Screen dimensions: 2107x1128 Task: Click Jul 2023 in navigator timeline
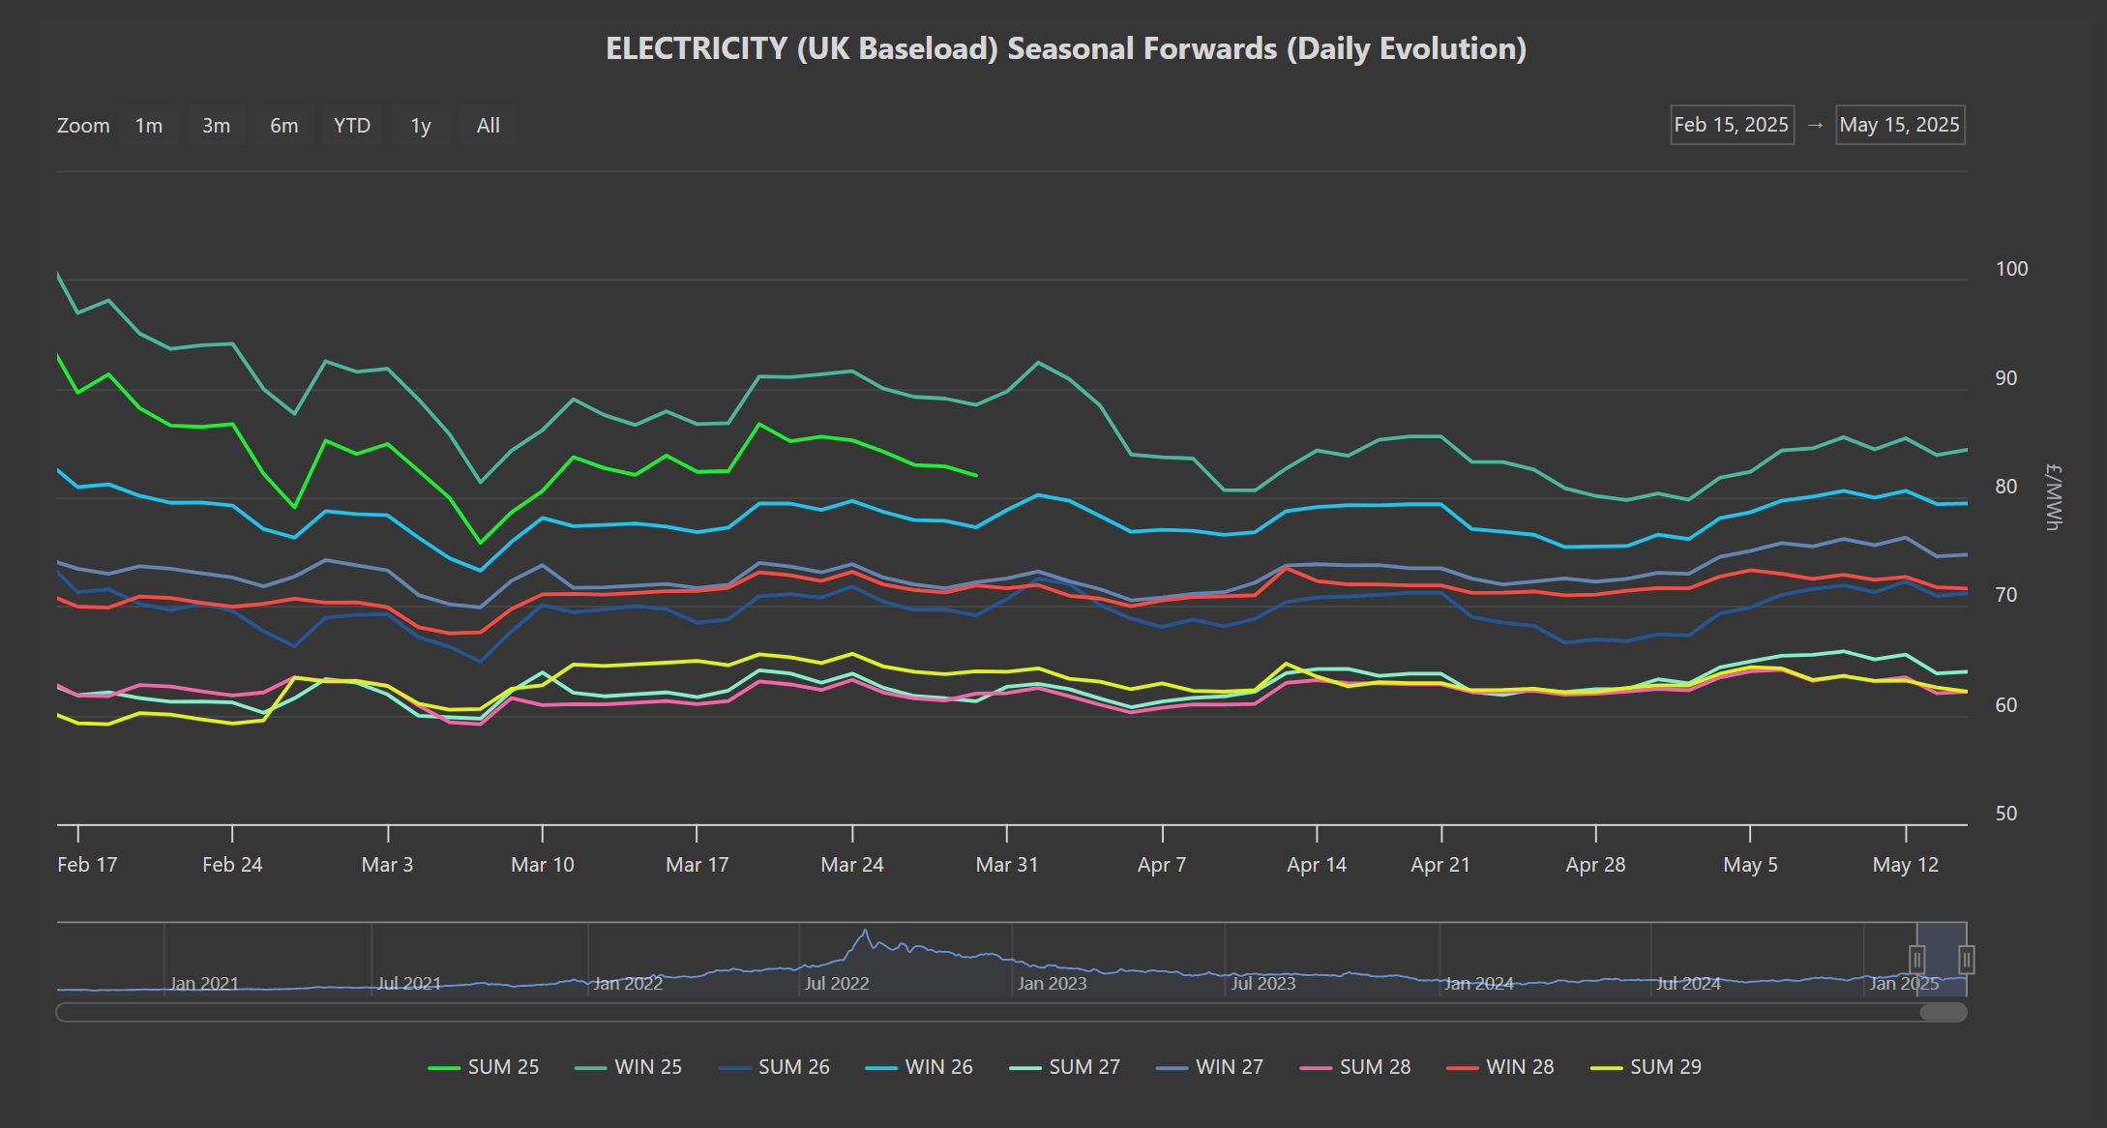(x=1263, y=984)
